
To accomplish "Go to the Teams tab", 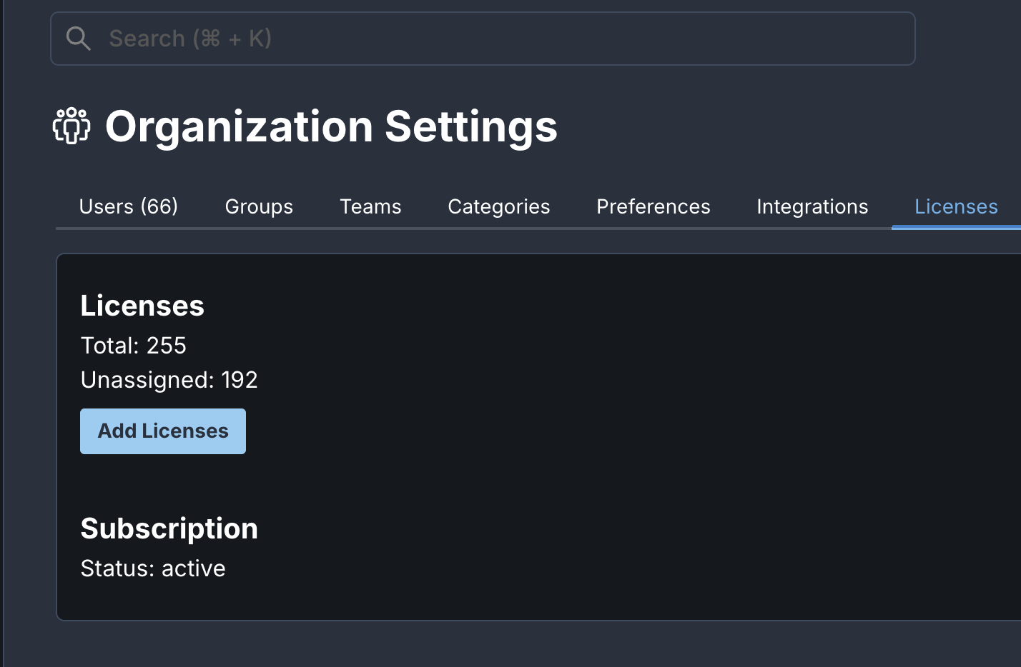I will (x=370, y=207).
